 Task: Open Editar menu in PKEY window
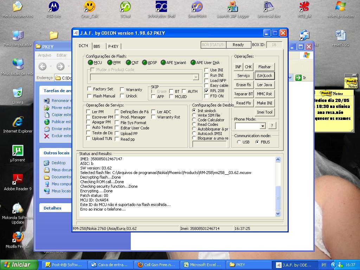62,55
